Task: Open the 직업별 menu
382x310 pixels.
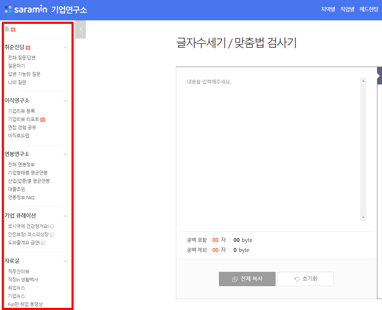Action: click(347, 9)
